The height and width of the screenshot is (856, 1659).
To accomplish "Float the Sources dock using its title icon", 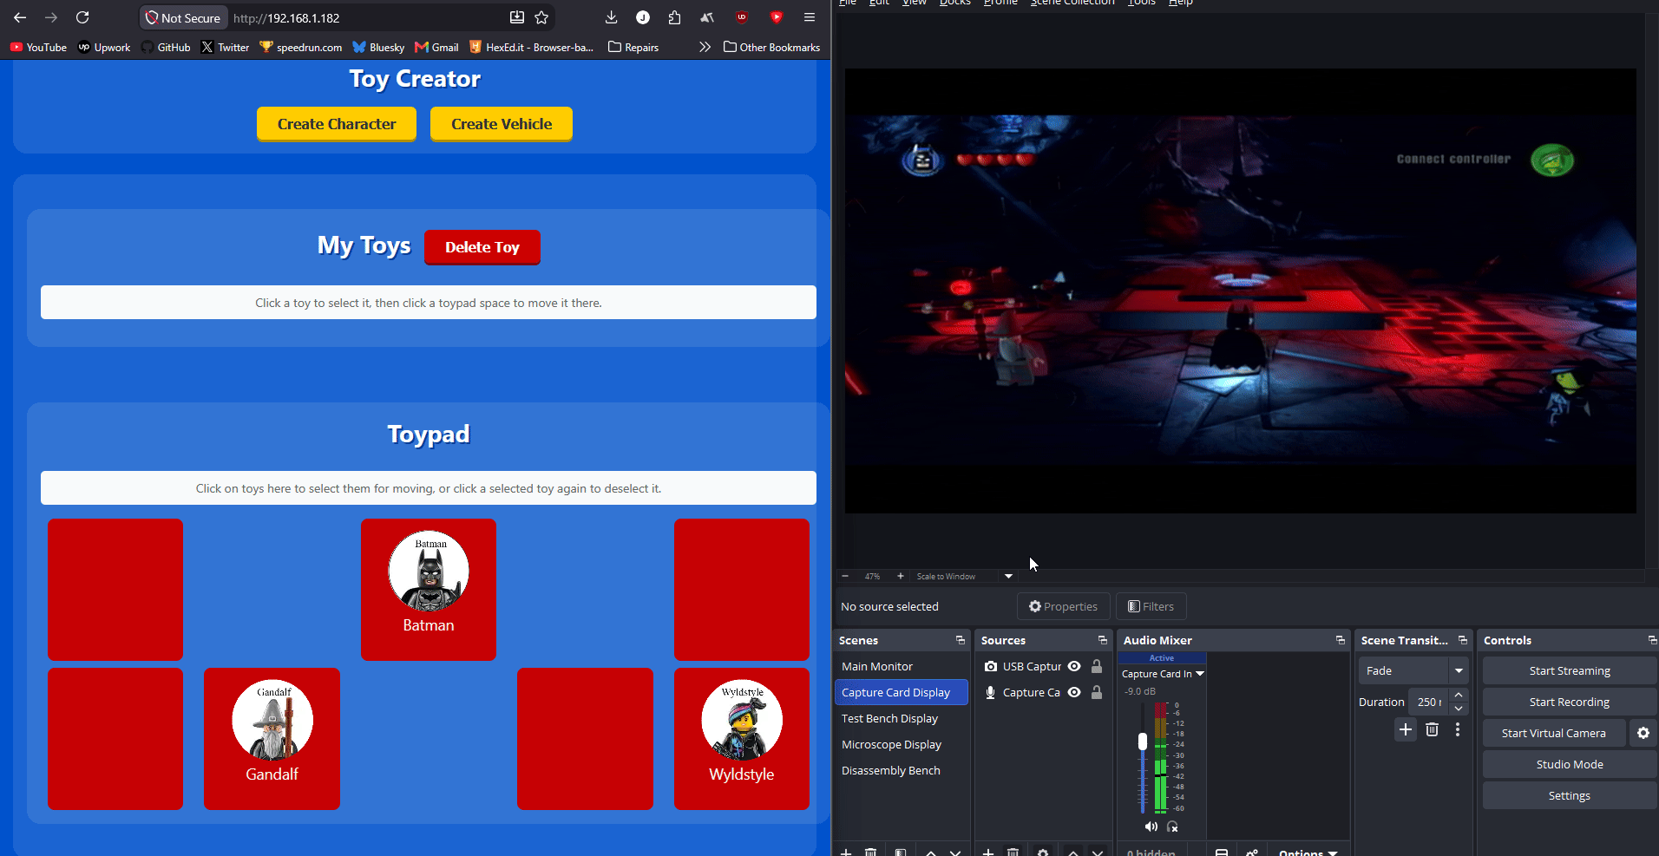I will pyautogui.click(x=1103, y=640).
